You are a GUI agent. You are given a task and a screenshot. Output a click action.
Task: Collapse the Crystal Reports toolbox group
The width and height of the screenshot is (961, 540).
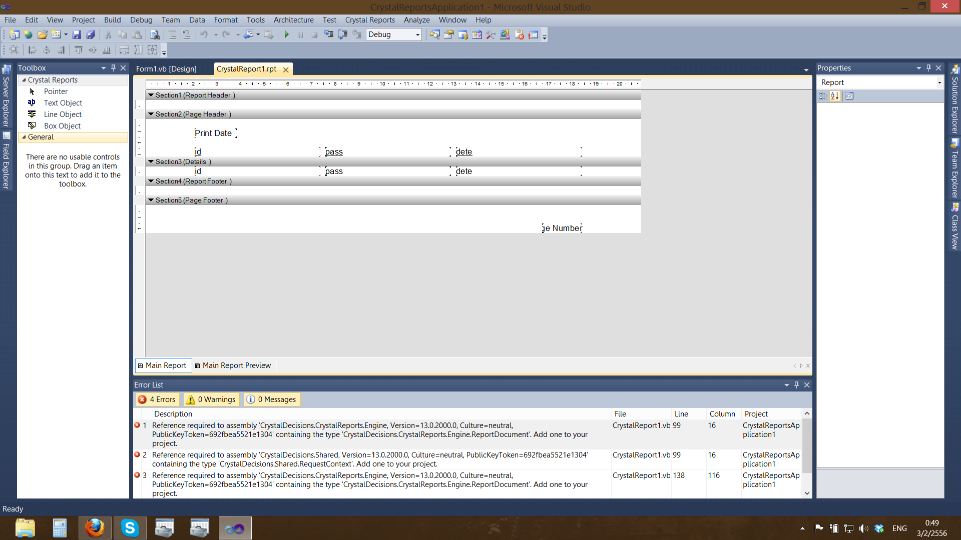click(24, 80)
